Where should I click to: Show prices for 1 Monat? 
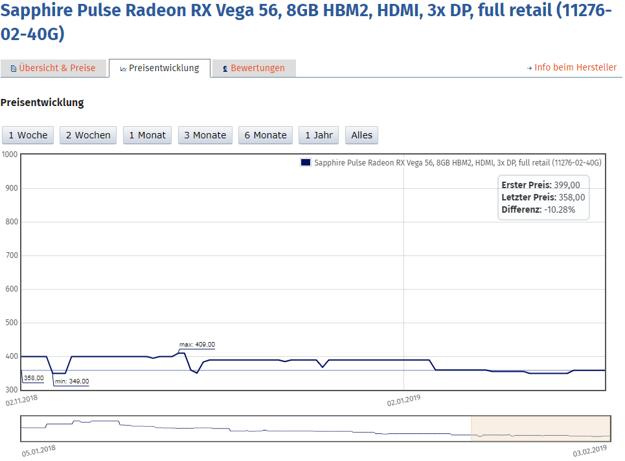point(147,134)
